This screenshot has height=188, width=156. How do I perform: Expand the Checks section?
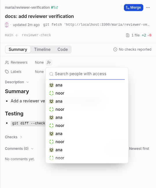pos(13,137)
